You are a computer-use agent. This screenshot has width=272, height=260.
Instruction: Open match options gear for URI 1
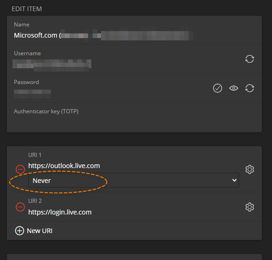pos(250,169)
